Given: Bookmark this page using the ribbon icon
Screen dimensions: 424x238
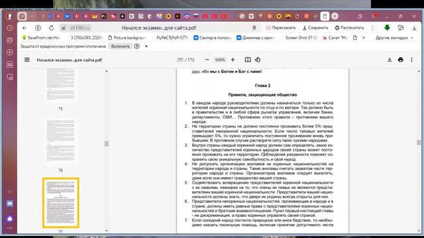Looking at the screenshot, I should pyautogui.click(x=254, y=28).
